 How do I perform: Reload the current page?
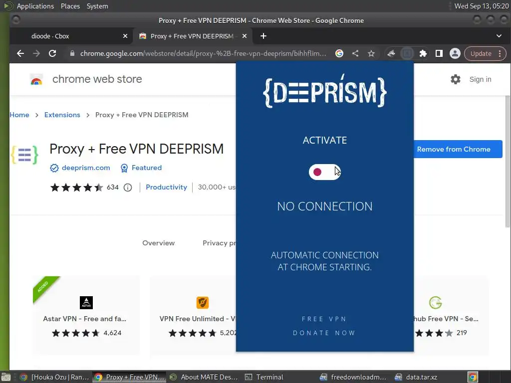52,53
